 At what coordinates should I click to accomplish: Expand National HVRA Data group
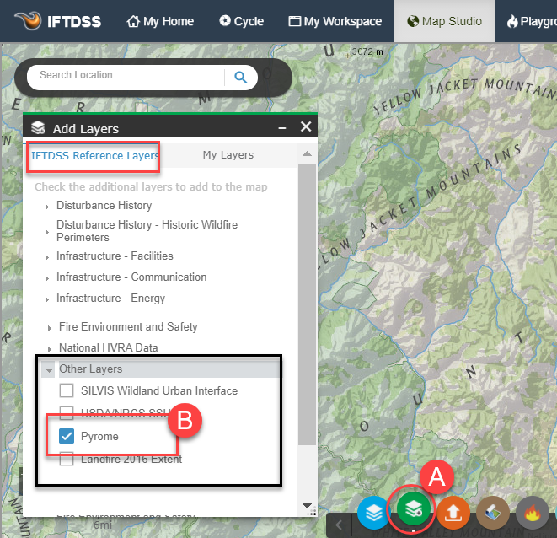coord(50,349)
